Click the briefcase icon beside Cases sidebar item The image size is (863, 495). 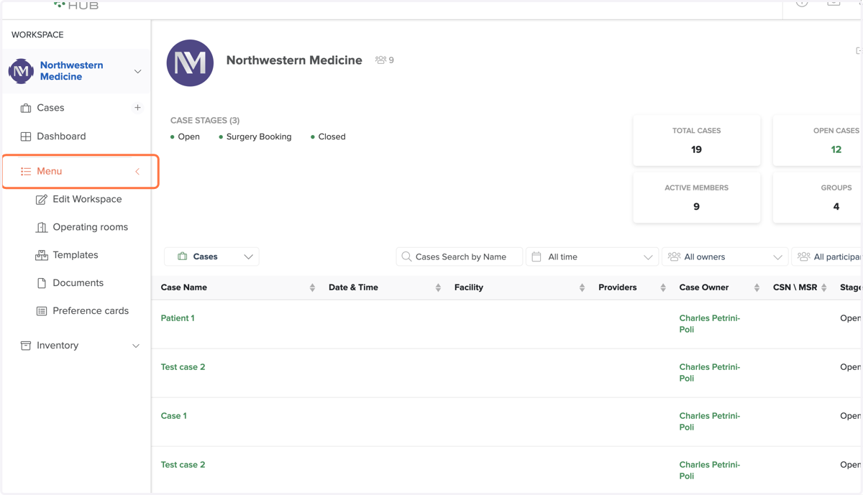pyautogui.click(x=26, y=108)
